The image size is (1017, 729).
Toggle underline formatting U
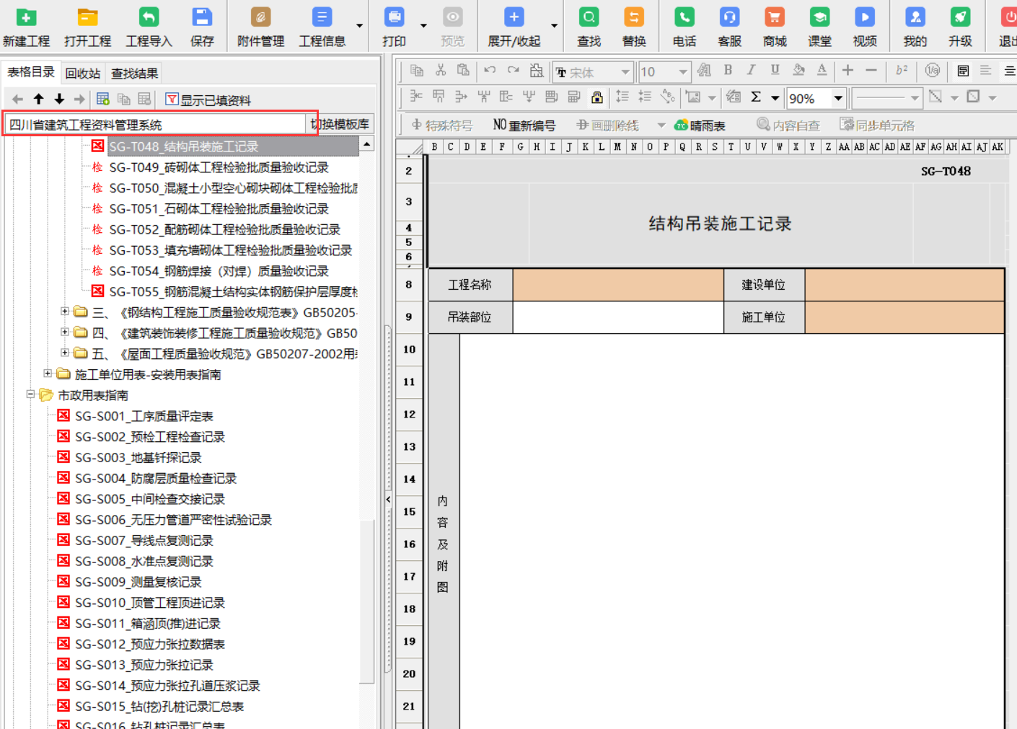pos(775,70)
